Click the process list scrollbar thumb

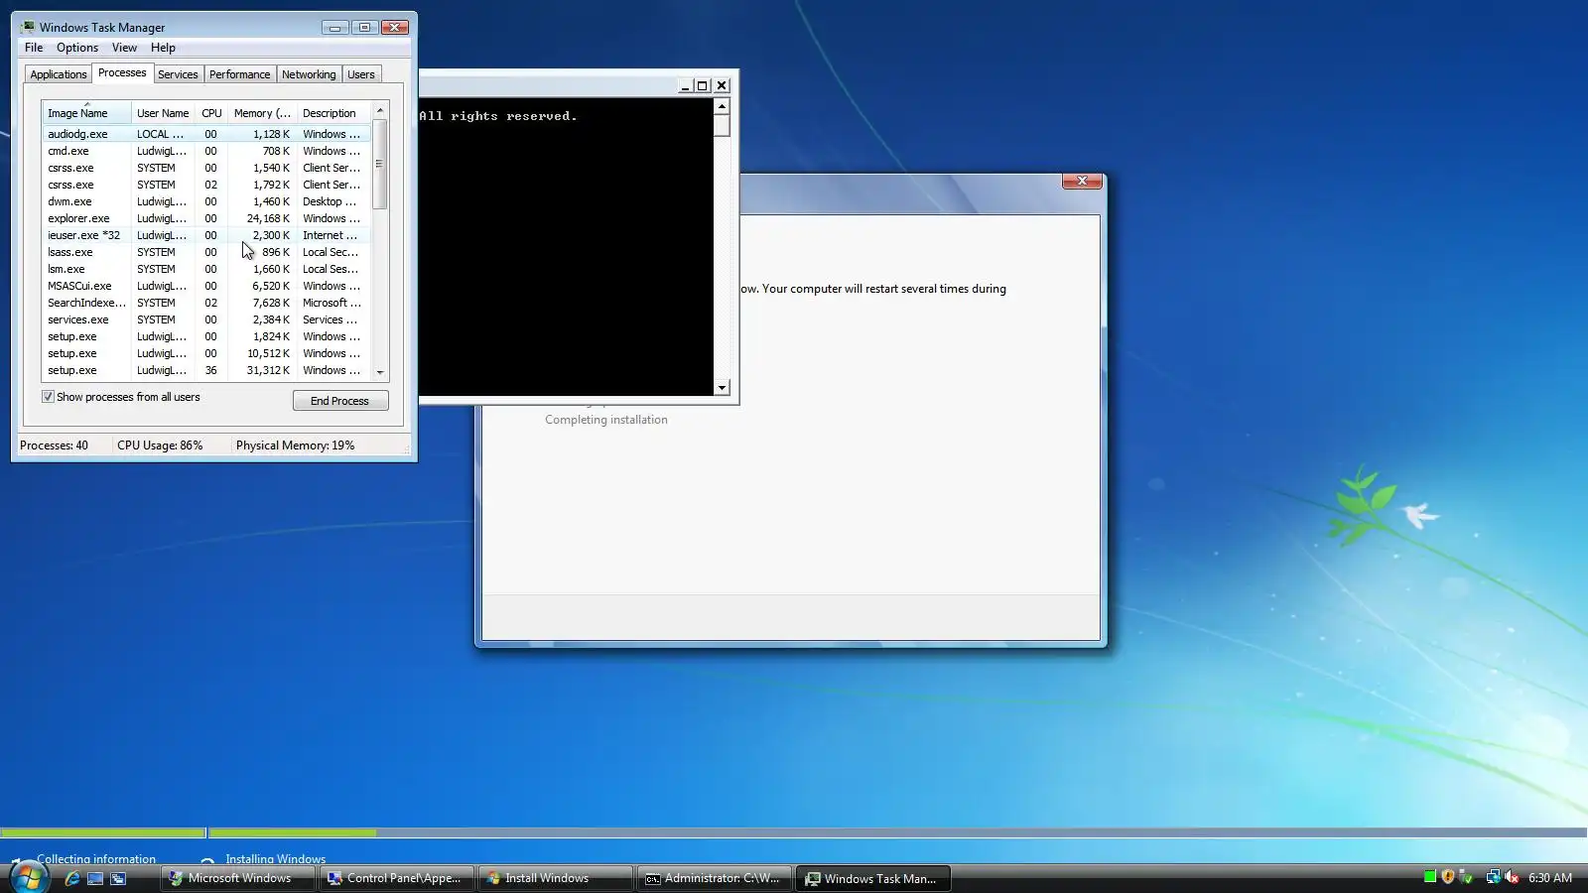pos(380,164)
